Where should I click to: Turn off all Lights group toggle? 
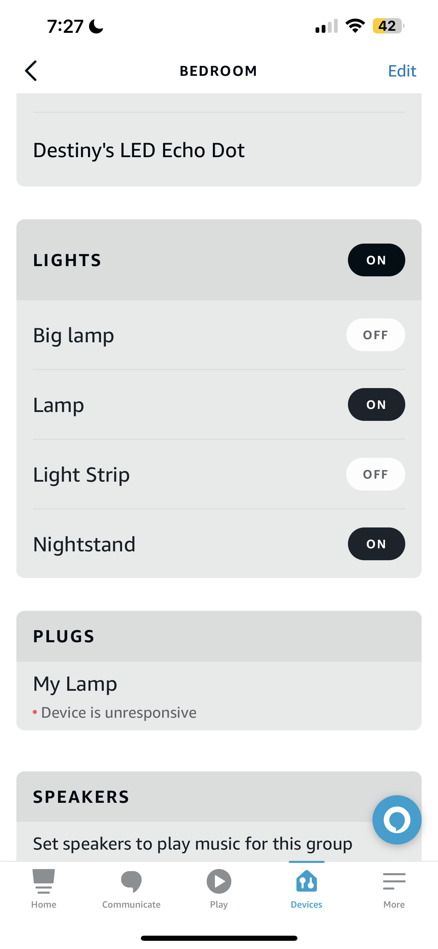(376, 260)
